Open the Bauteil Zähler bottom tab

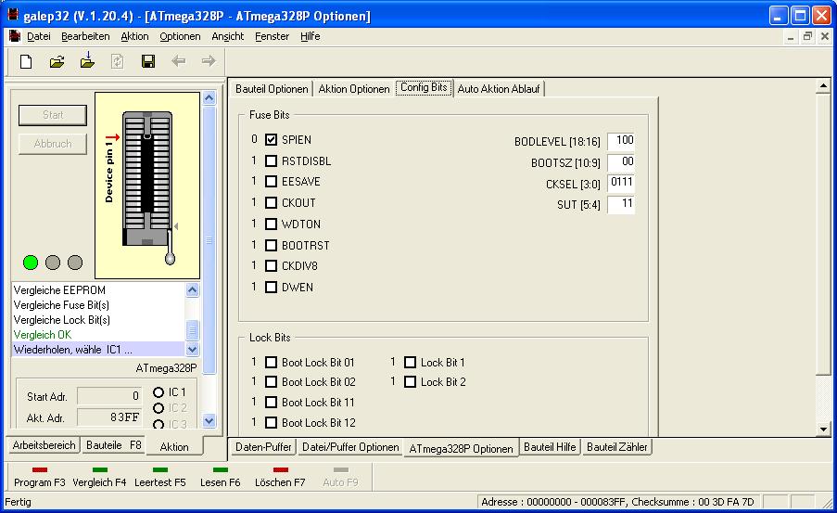point(617,447)
